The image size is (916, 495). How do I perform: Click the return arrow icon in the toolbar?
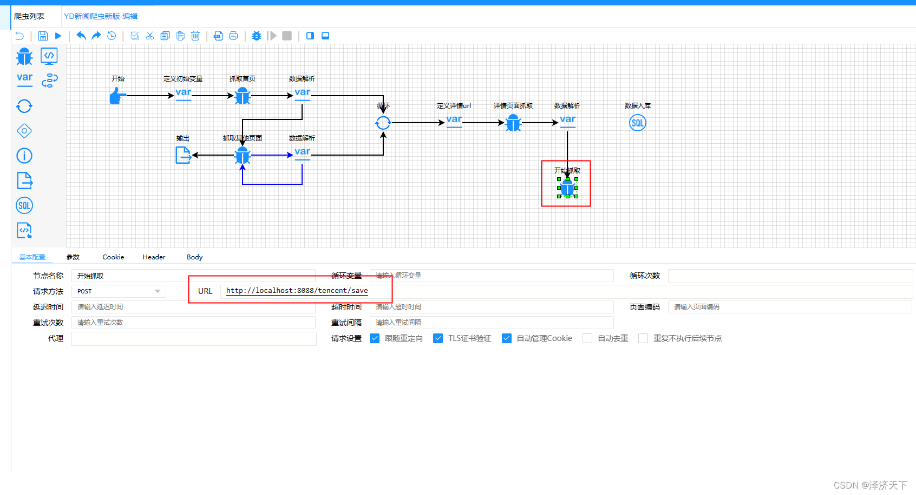coord(19,36)
